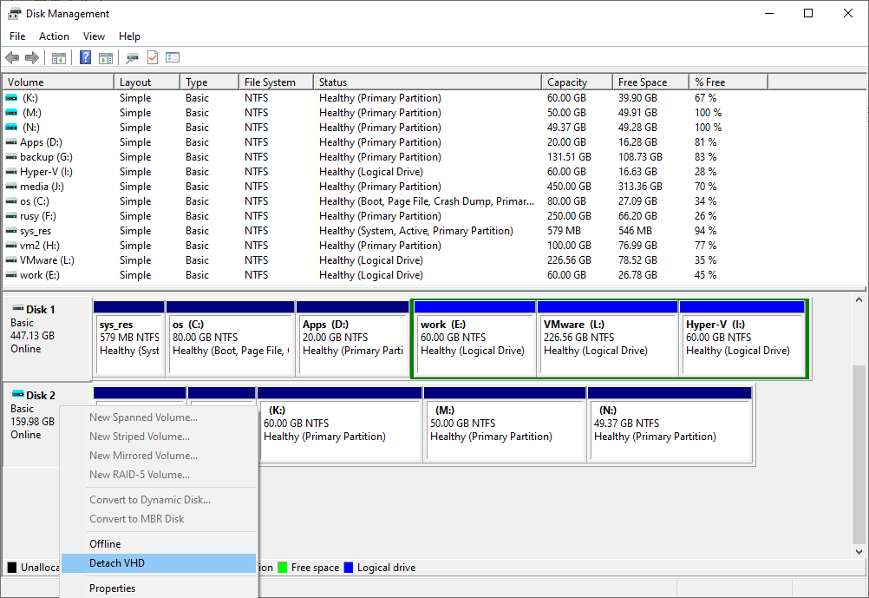The image size is (869, 598).
Task: Open Properties from the context menu
Action: [x=112, y=588]
